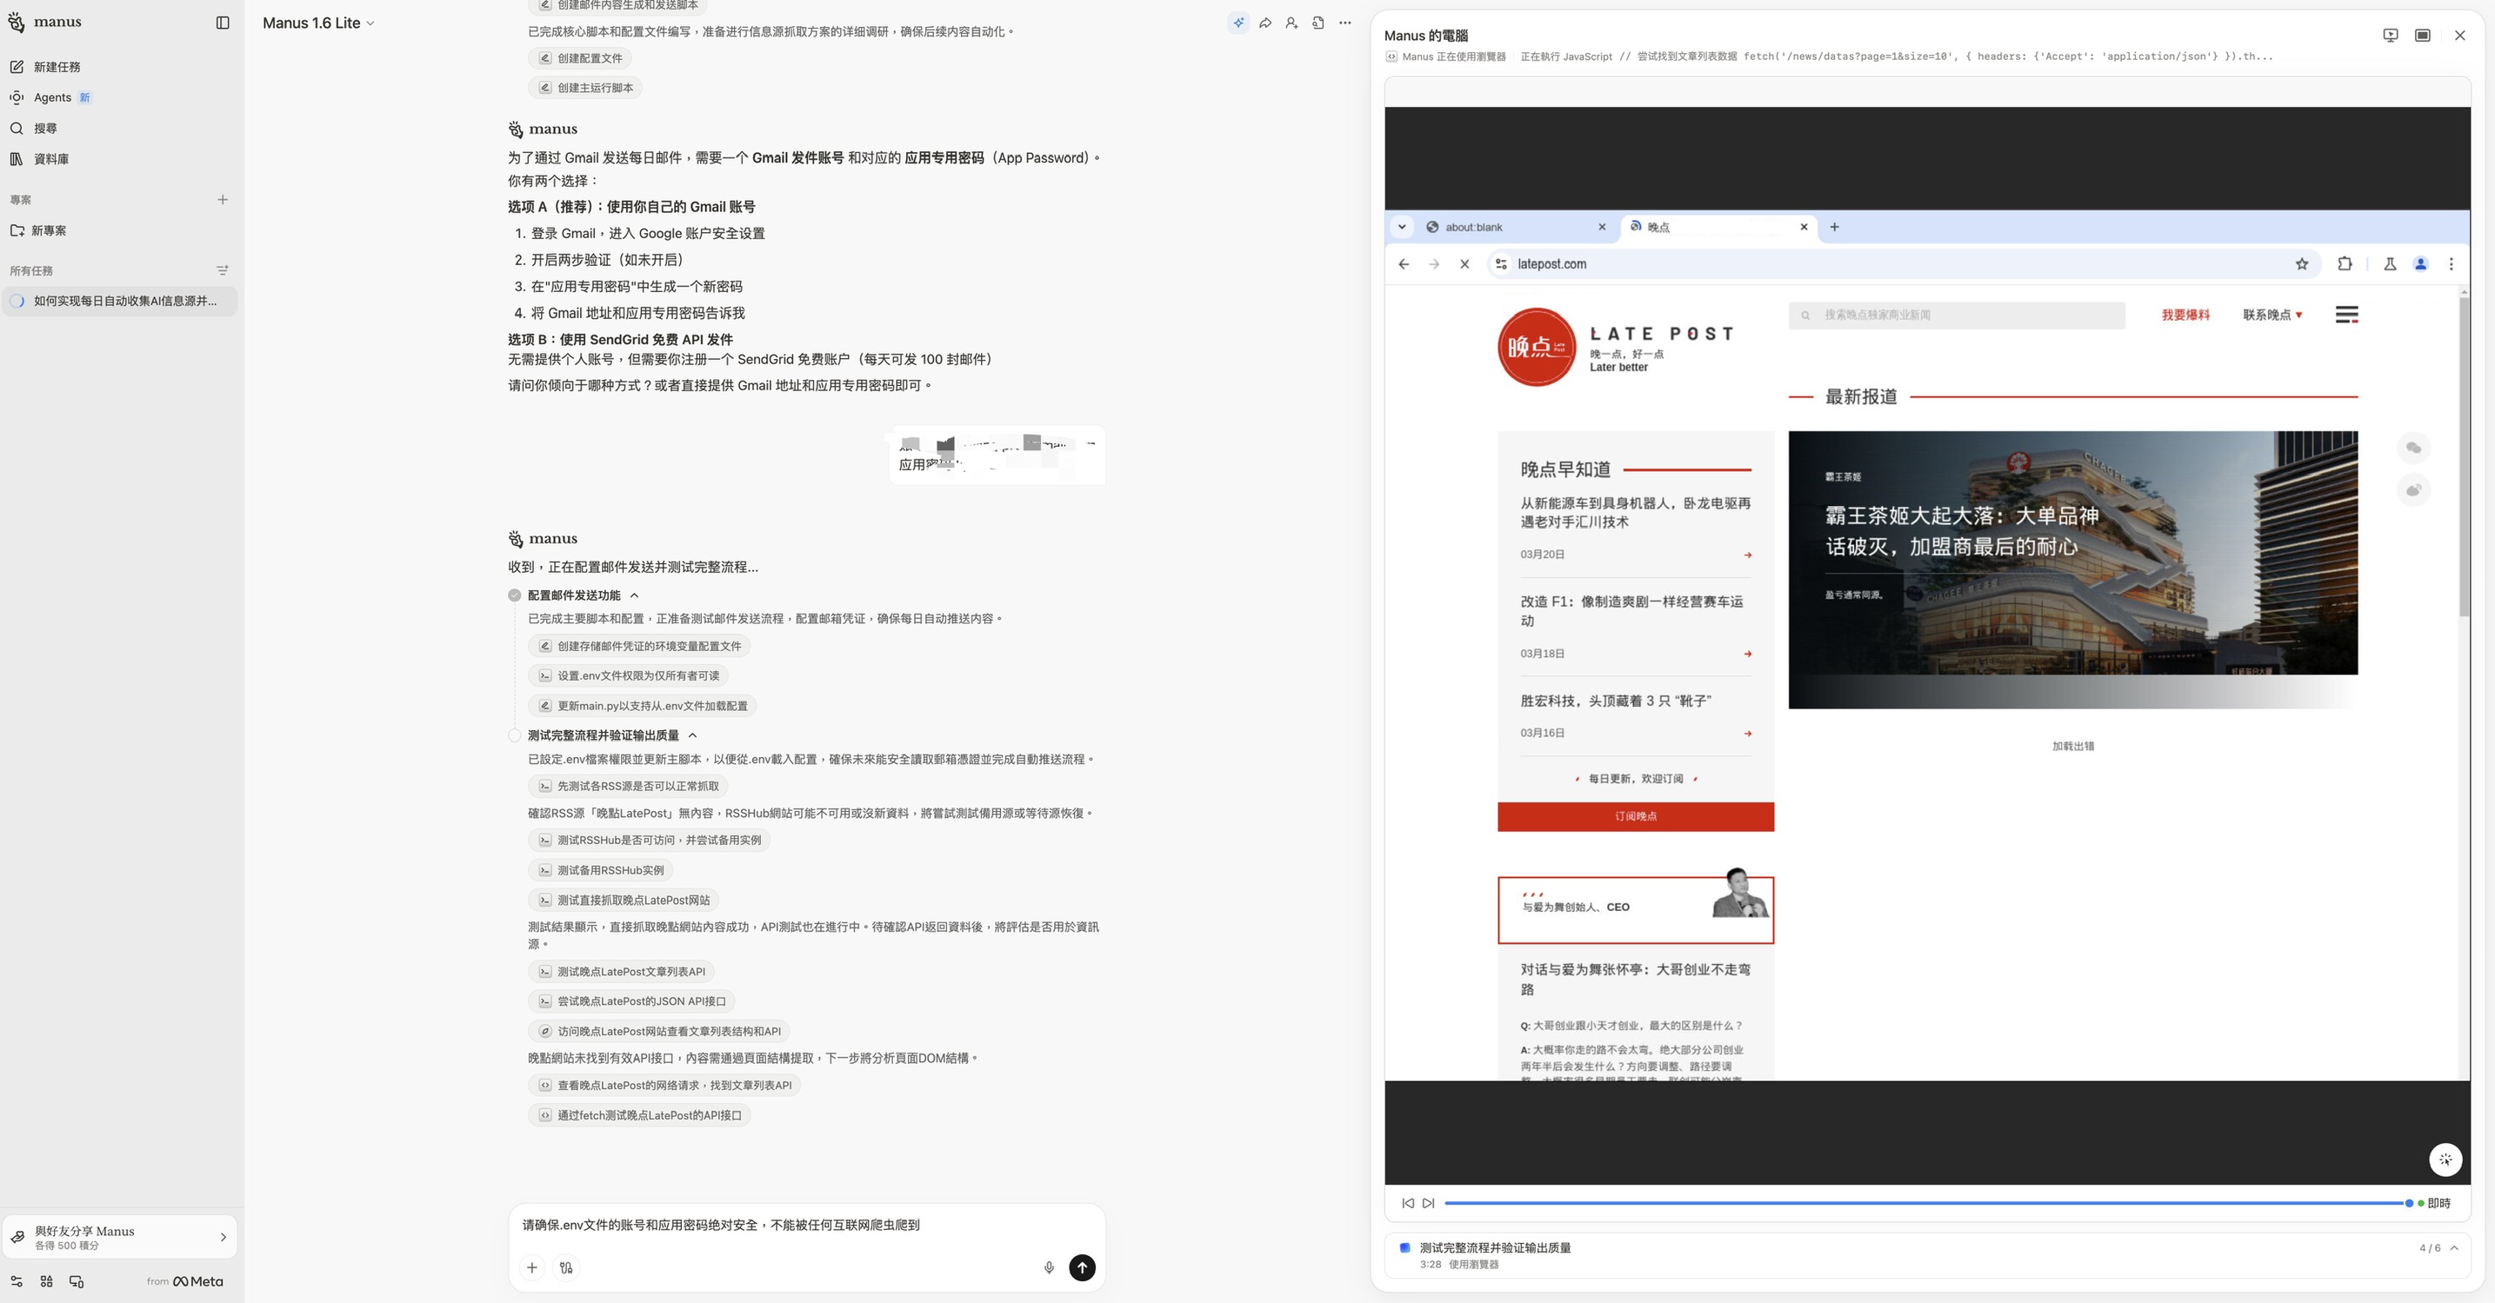The image size is (2495, 1303).
Task: Click the plus attachment icon in composer
Action: click(x=531, y=1267)
